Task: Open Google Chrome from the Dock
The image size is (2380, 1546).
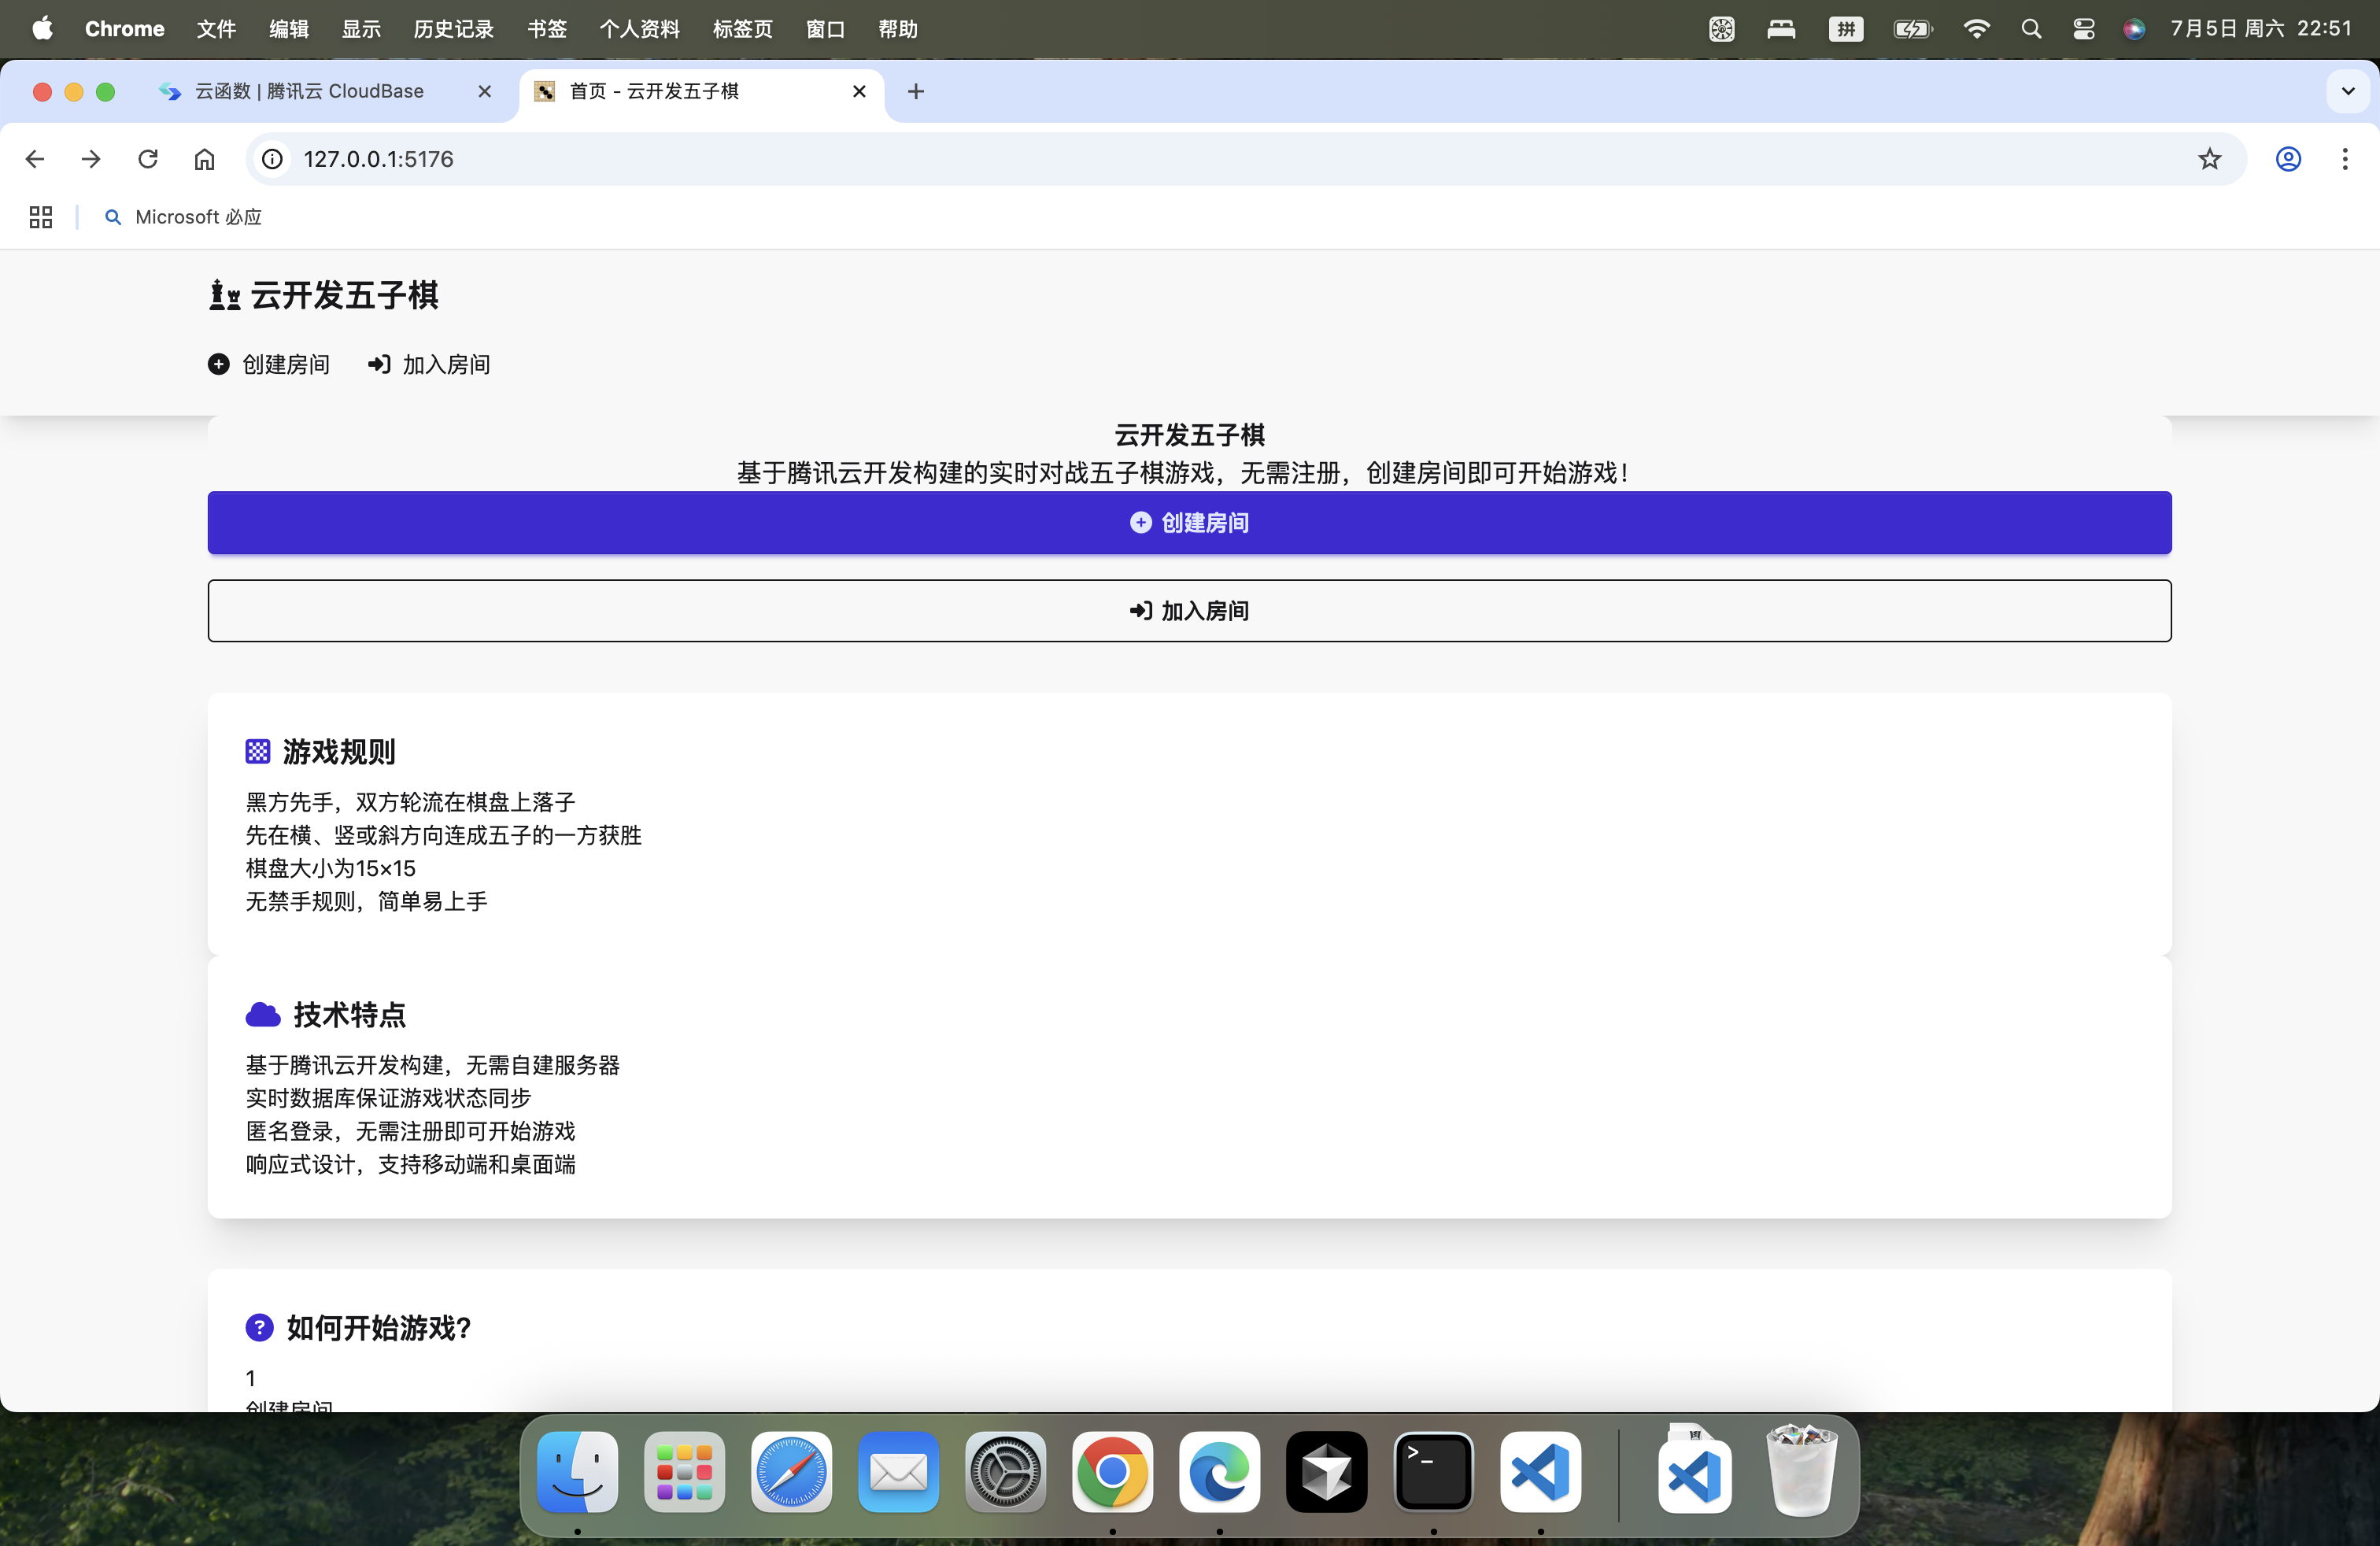Action: tap(1113, 1472)
